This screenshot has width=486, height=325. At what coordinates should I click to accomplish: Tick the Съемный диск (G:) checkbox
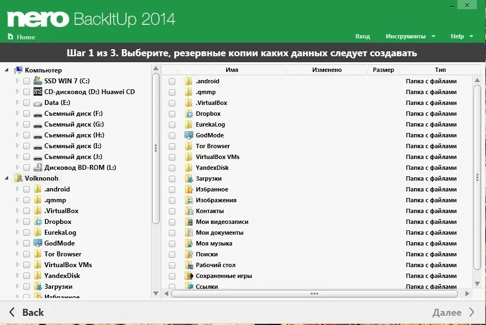[x=27, y=124]
